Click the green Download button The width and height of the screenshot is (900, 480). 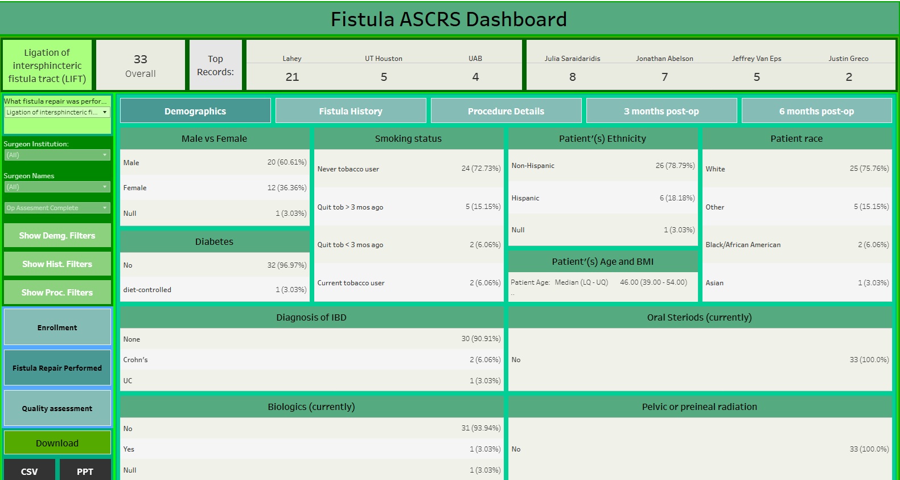point(57,443)
